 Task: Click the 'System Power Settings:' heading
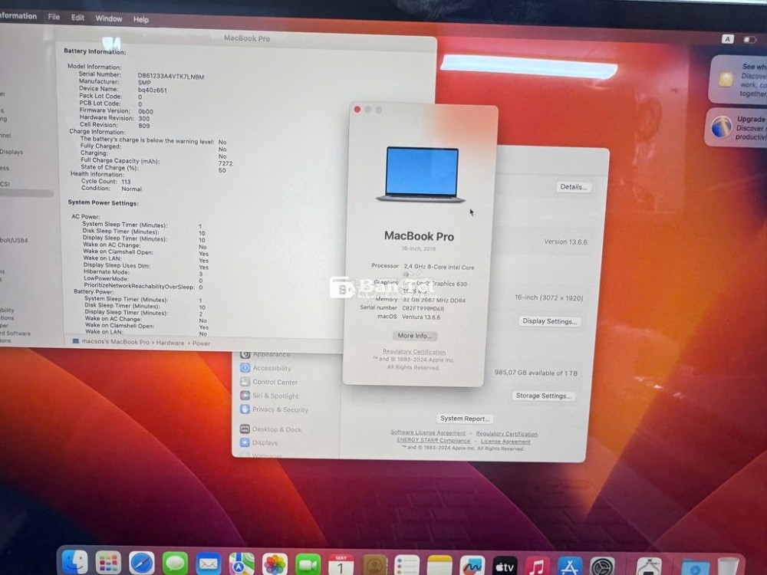click(104, 202)
